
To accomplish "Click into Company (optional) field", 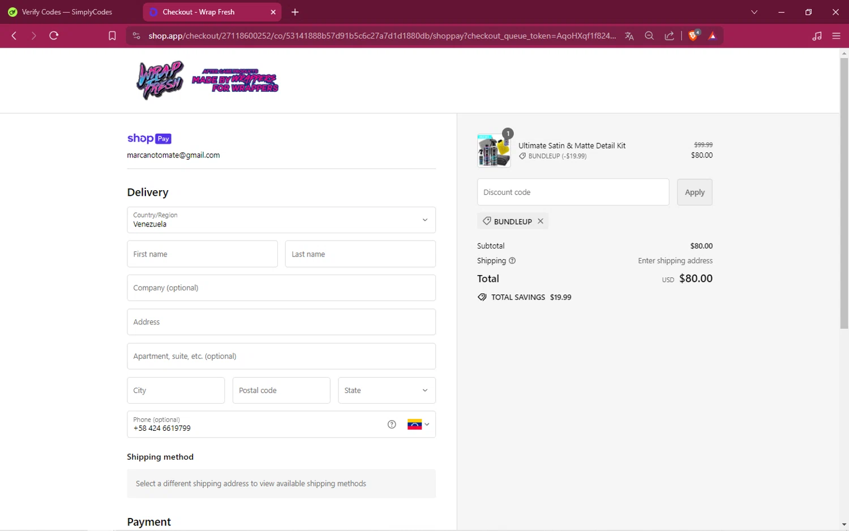I will tap(281, 288).
